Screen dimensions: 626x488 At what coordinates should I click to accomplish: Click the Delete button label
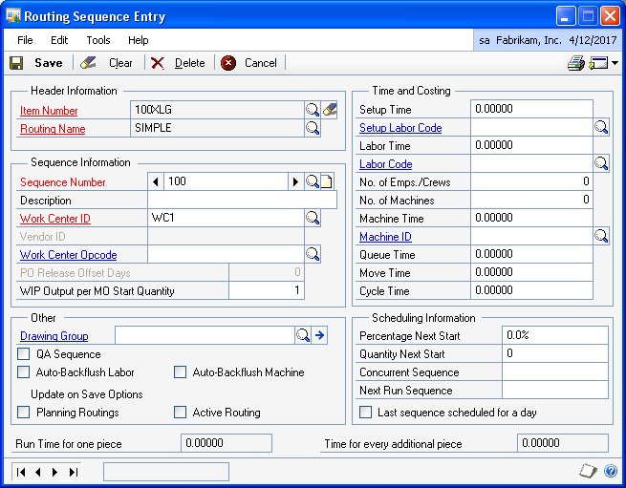[x=189, y=63]
